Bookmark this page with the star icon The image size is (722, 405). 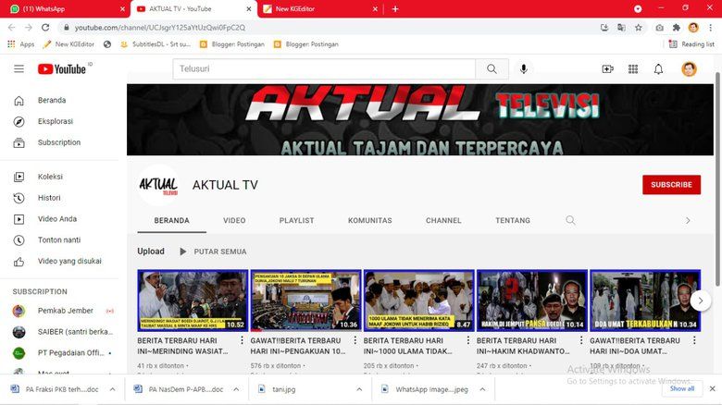tap(639, 28)
